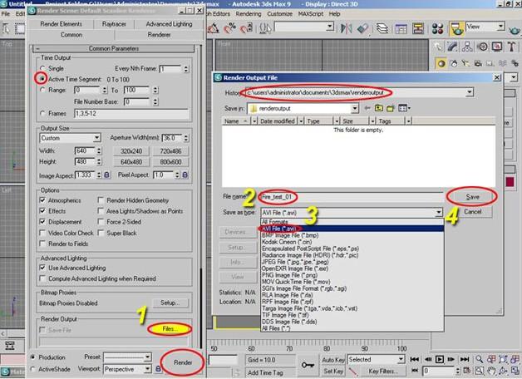Open the Rendering menu
This screenshot has width=522, height=379.
[x=249, y=14]
